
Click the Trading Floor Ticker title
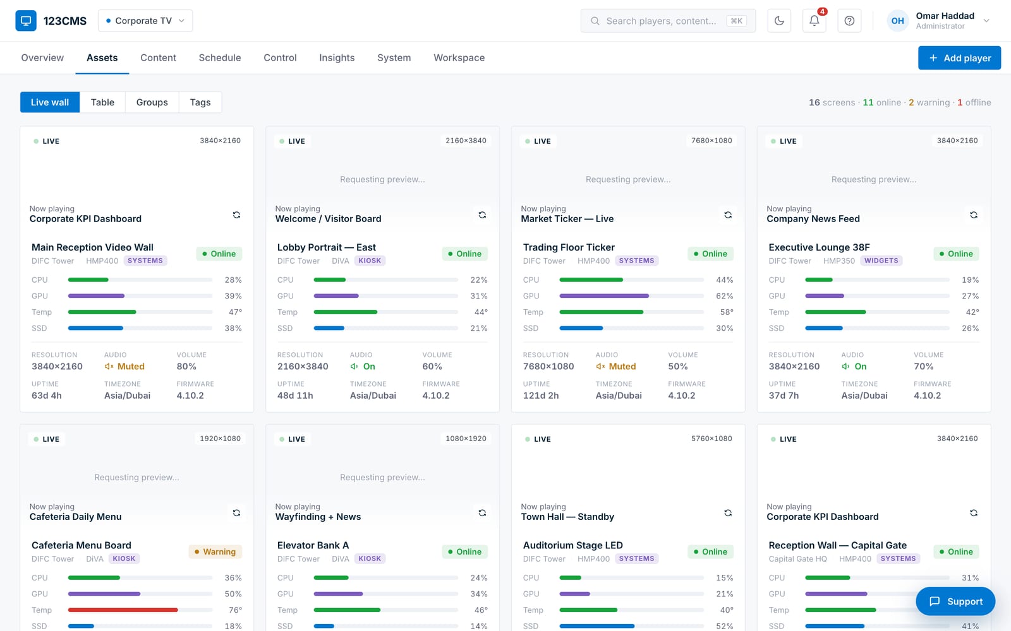569,247
